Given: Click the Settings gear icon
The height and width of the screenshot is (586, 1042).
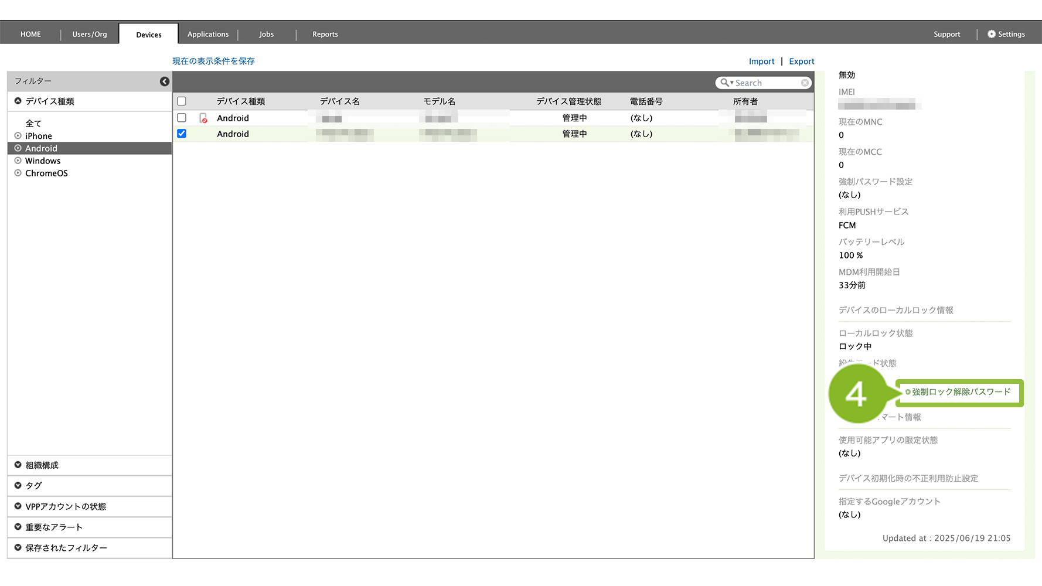Looking at the screenshot, I should [x=992, y=34].
